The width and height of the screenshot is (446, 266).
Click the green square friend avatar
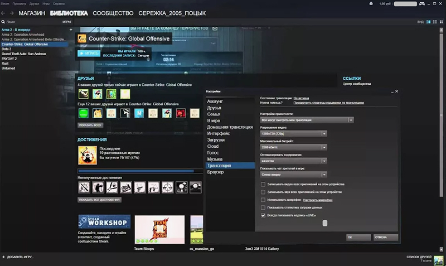pos(83,113)
